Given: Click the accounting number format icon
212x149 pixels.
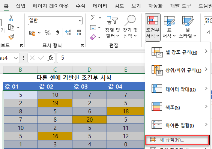Looking at the screenshot, I should tap(32, 33).
